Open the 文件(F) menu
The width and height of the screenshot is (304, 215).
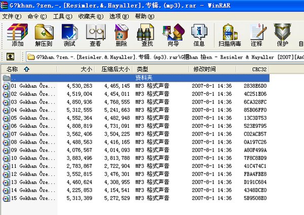pos(12,17)
